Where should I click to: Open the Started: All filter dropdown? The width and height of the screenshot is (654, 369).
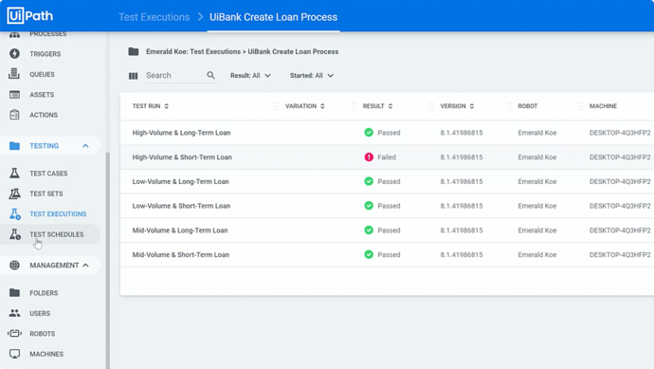[312, 76]
